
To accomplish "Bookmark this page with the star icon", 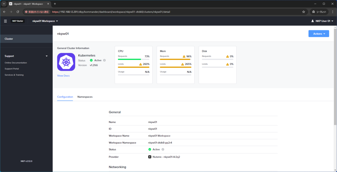I will 304,12.
